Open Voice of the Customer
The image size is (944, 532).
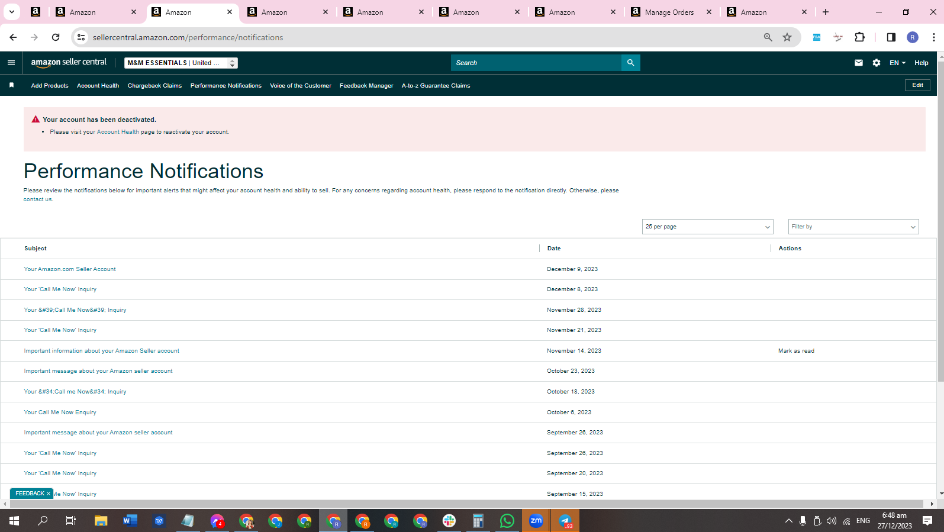click(x=301, y=86)
